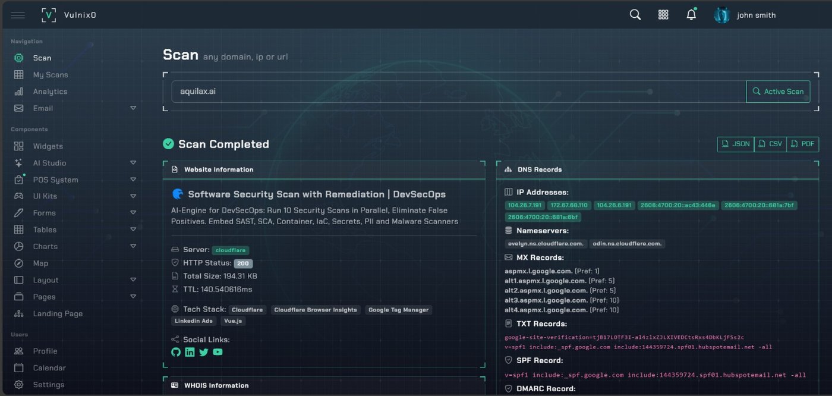Click the john smith avatar
This screenshot has height=396, width=832.
tap(721, 15)
